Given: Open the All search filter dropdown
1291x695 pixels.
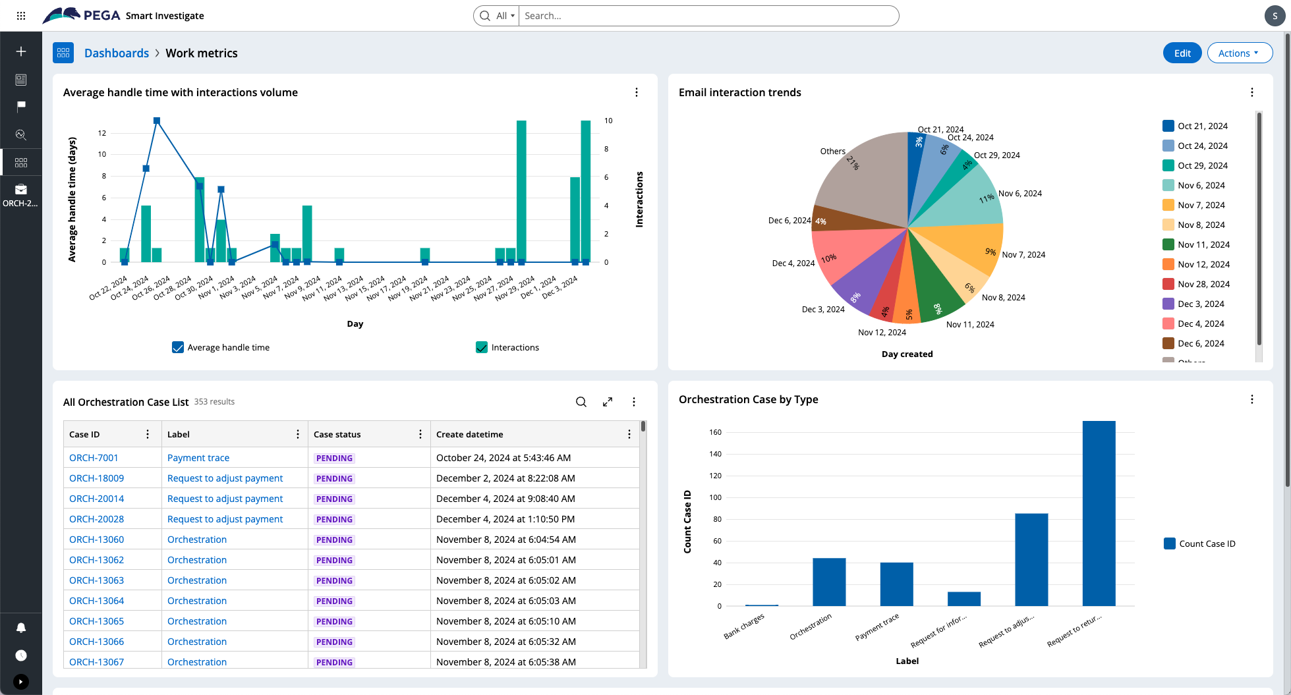Looking at the screenshot, I should coord(505,16).
